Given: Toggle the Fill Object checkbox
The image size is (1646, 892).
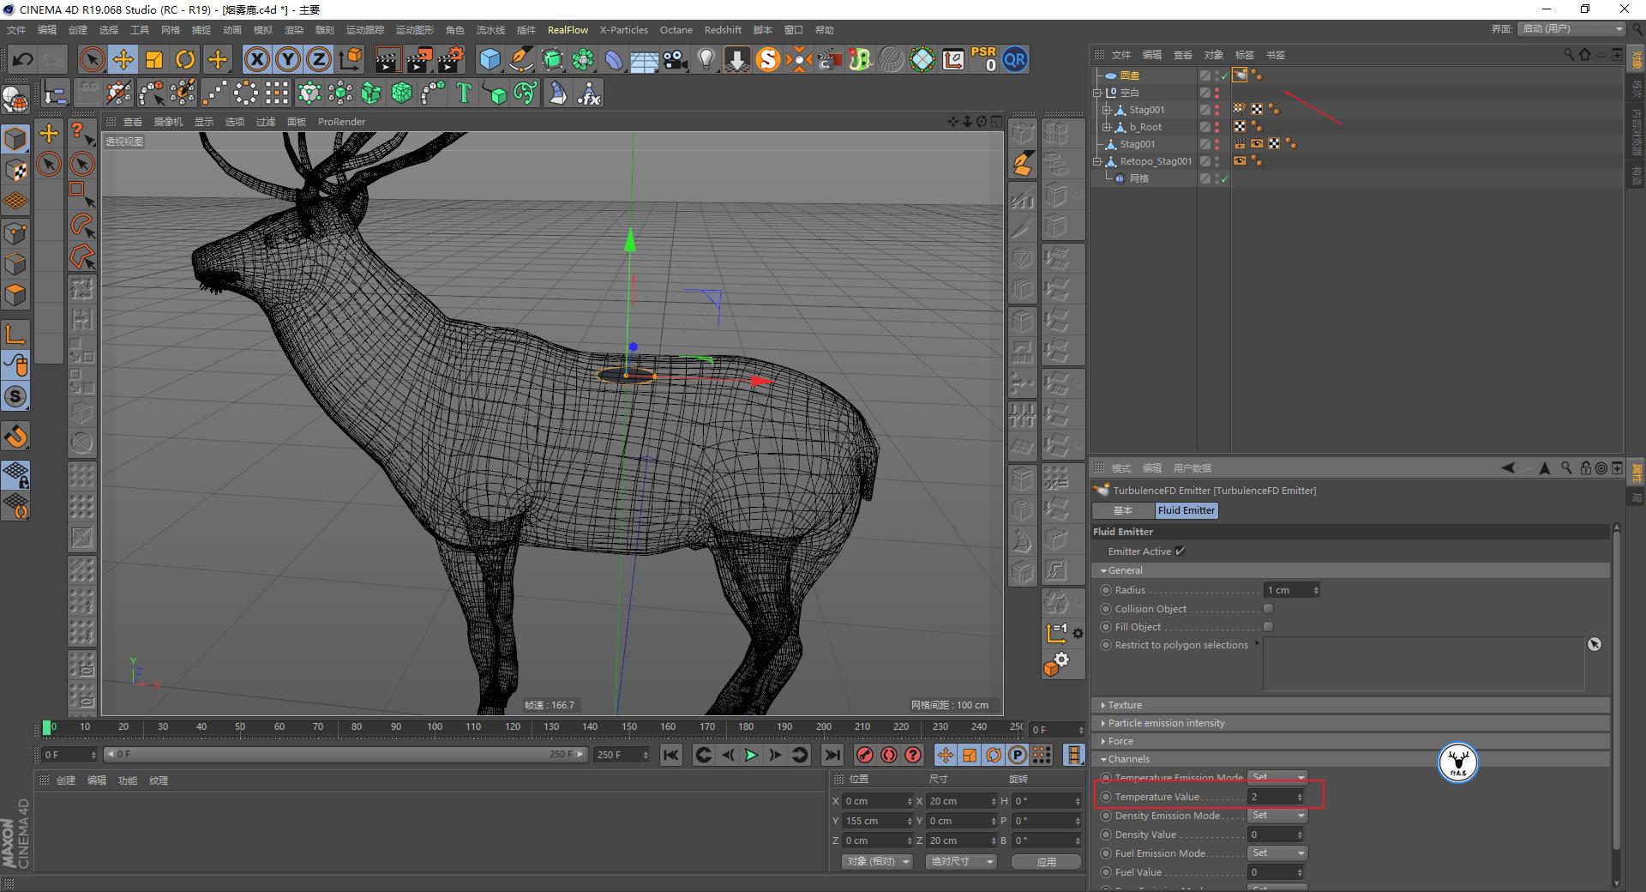Looking at the screenshot, I should pyautogui.click(x=1267, y=626).
